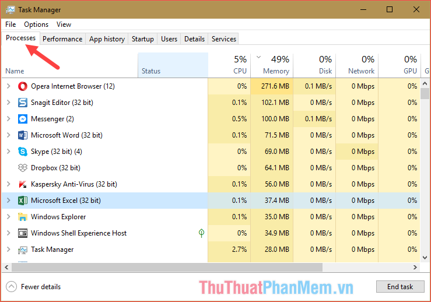Click the 0.5% CPU value for Messenger
The width and height of the screenshot is (431, 302).
(x=240, y=119)
